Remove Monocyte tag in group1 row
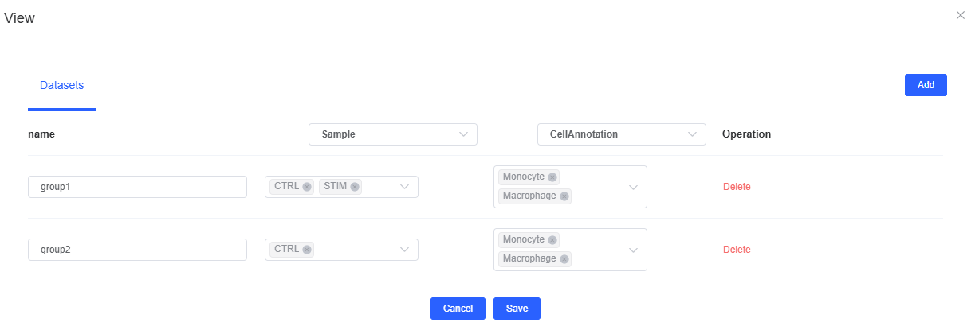 point(552,177)
